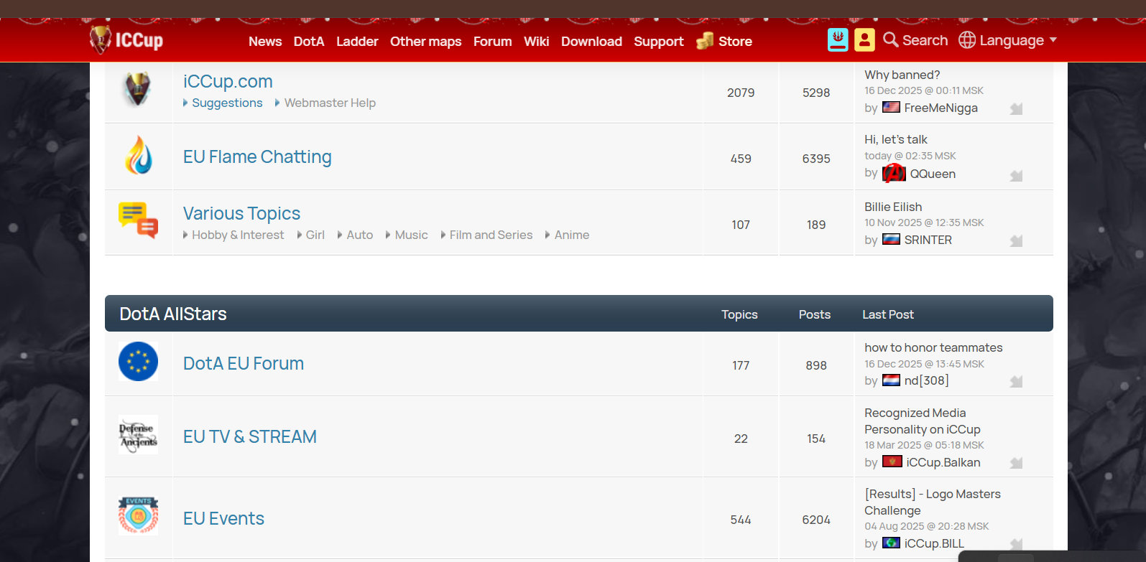
Task: Open [Results] - Logo Masters Challenge topic
Action: 933,502
